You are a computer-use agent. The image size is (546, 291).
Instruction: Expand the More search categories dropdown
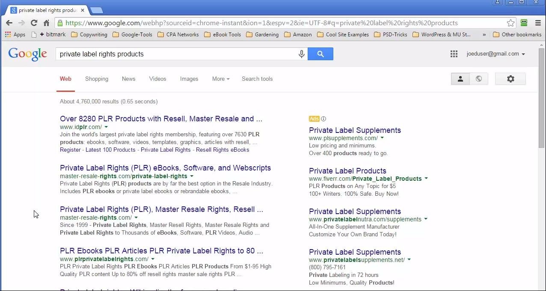click(220, 79)
